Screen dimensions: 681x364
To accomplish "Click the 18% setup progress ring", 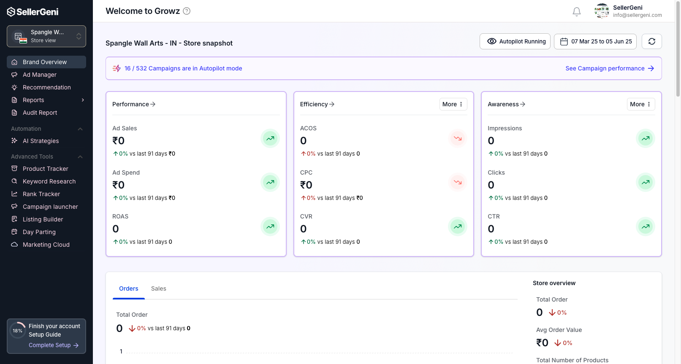I will click(18, 331).
